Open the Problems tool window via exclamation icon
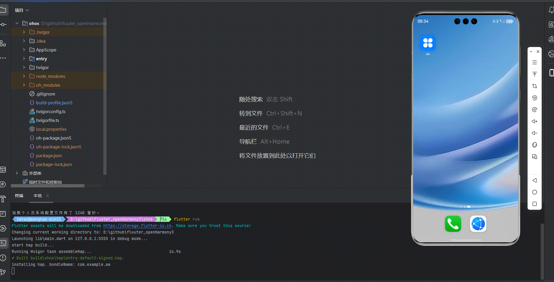 click(x=4, y=258)
